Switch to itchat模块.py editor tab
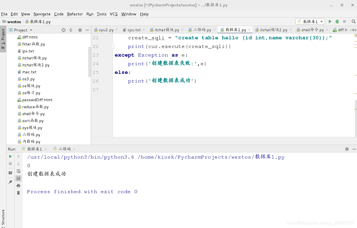Screen dimensions: 357x228 point(167,30)
